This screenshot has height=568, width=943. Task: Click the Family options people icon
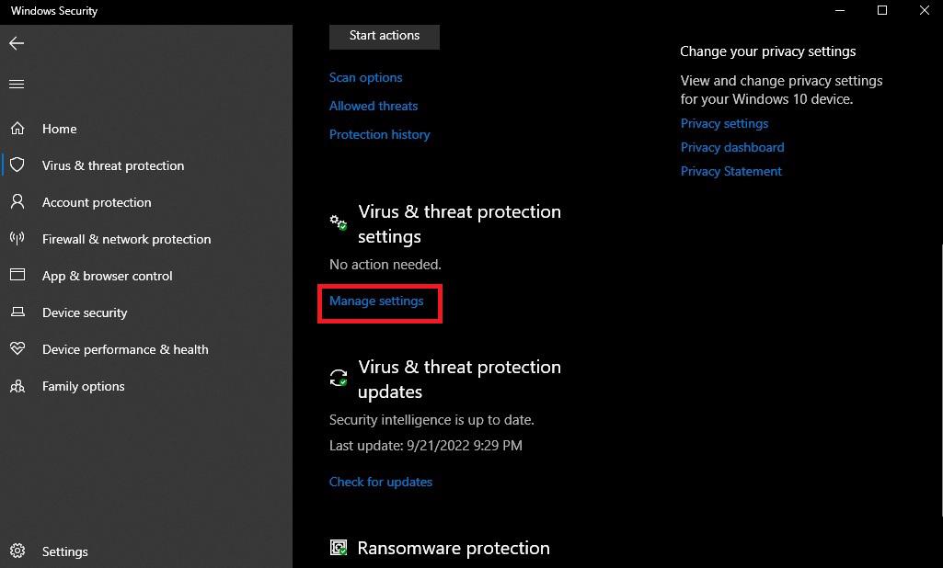point(17,386)
